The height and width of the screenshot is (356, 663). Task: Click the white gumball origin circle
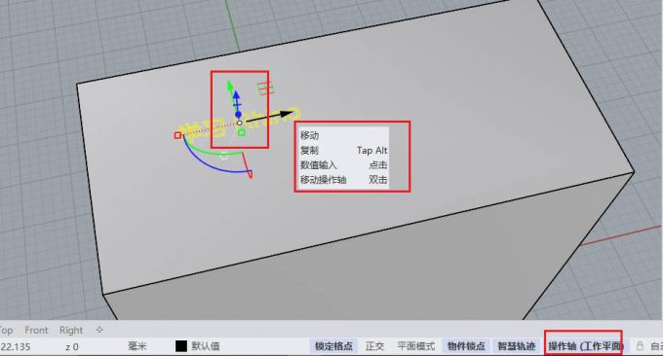(x=239, y=123)
